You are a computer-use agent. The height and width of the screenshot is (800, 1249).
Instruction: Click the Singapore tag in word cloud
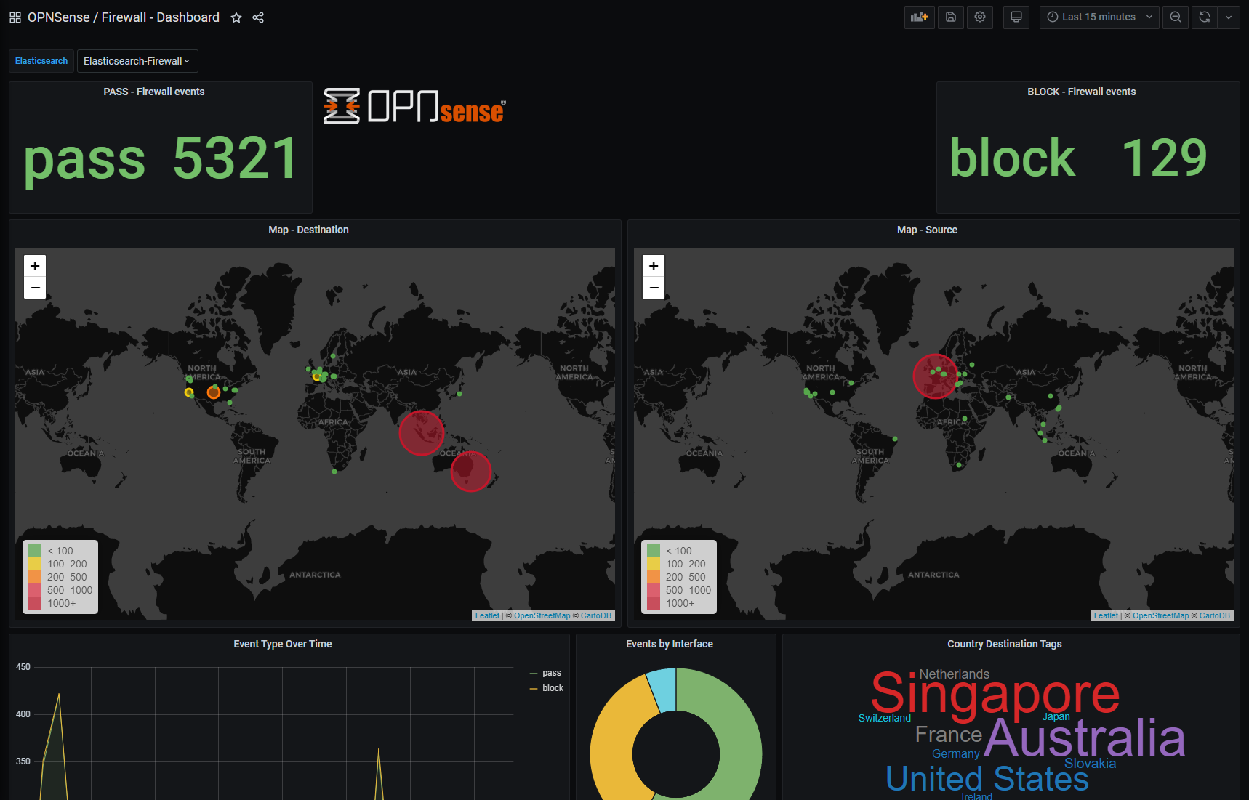click(995, 695)
